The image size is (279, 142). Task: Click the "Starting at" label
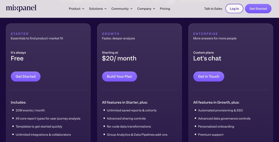[110, 53]
